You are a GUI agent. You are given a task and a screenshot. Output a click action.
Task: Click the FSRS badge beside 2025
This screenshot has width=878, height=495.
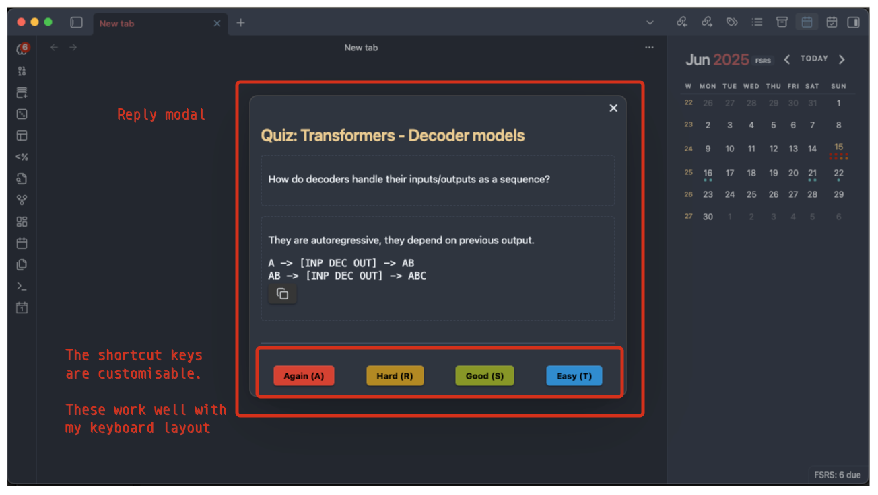(763, 61)
